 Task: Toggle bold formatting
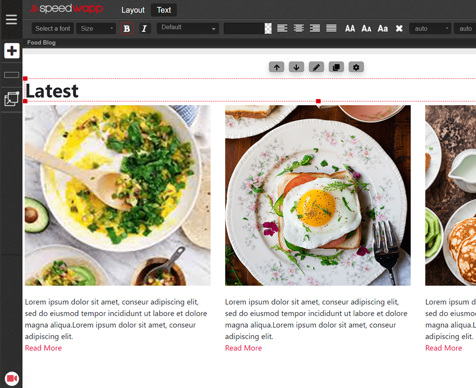pyautogui.click(x=127, y=28)
